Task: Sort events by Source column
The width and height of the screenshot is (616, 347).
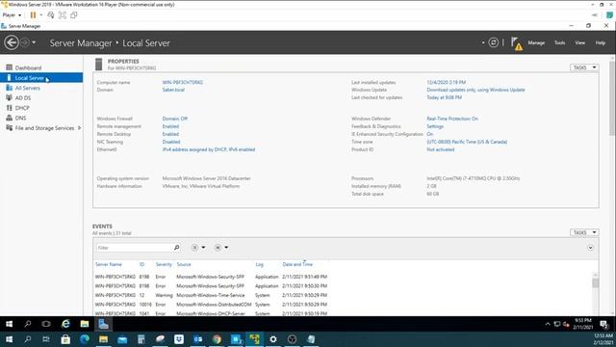Action: coord(184,264)
